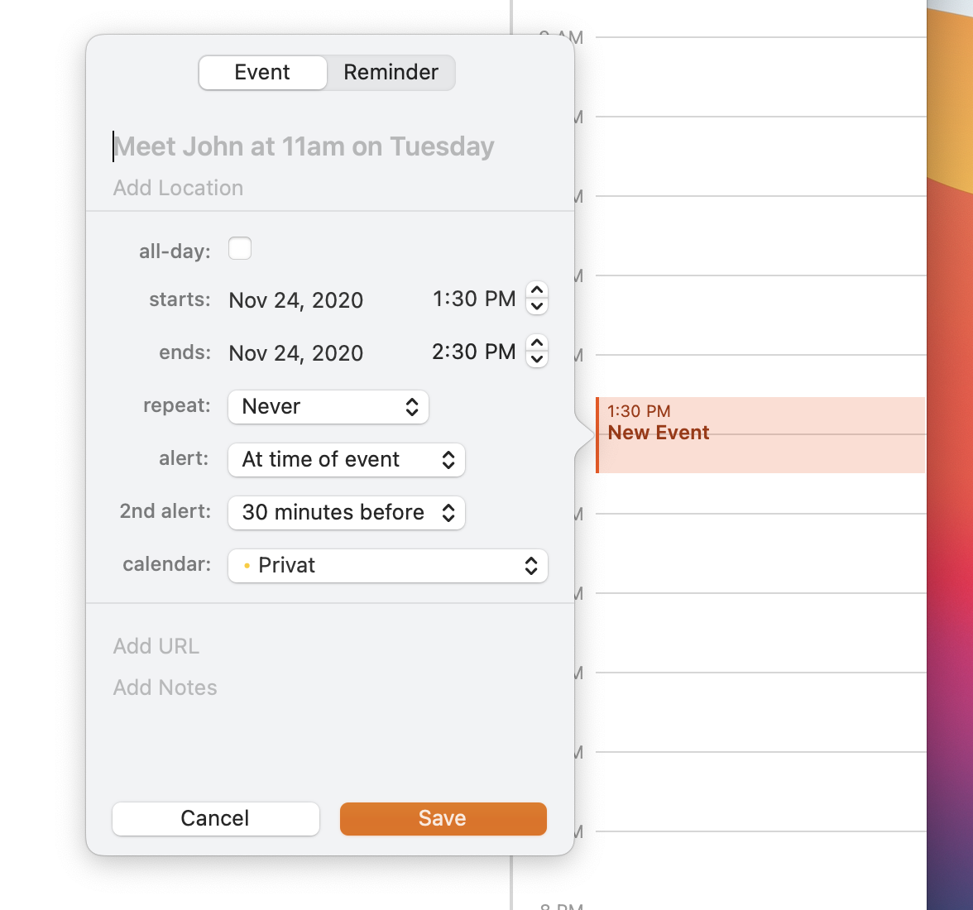Image resolution: width=973 pixels, height=910 pixels.
Task: Switch to the Reminder tab
Action: (x=391, y=73)
